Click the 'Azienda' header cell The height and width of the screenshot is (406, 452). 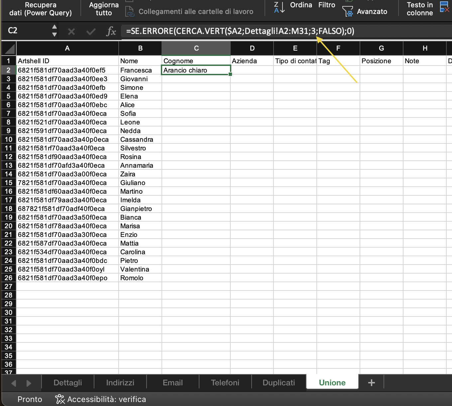click(252, 61)
